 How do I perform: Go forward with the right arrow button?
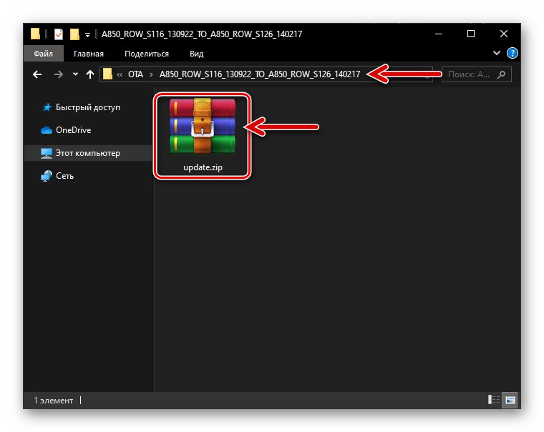point(58,74)
